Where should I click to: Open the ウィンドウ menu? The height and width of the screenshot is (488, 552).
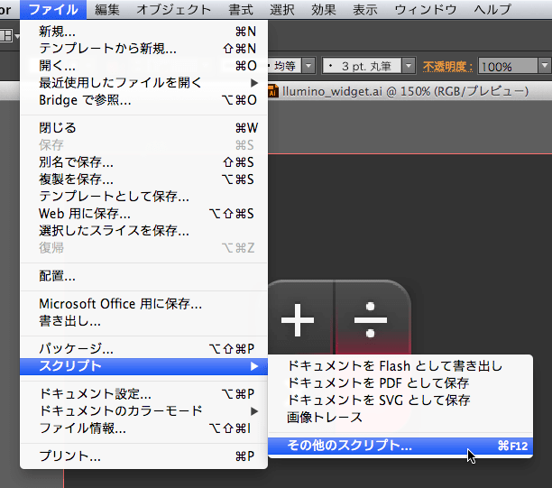click(425, 10)
